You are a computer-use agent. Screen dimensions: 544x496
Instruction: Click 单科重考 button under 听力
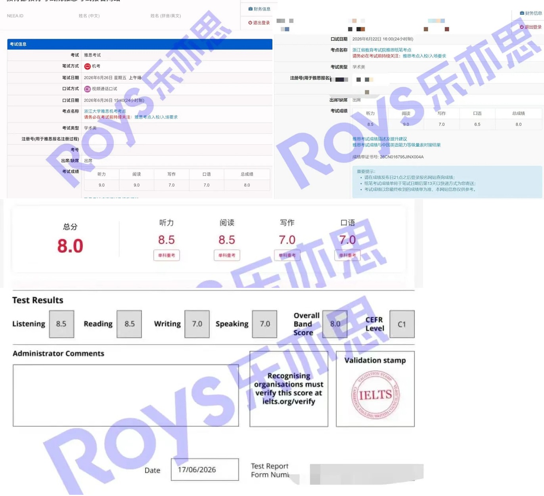coord(167,255)
